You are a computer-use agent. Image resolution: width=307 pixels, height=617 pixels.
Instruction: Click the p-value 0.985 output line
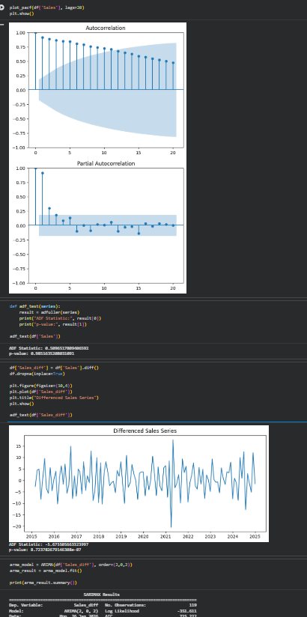pos(42,353)
